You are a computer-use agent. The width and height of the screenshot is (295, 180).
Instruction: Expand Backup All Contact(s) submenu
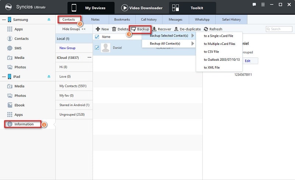click(x=169, y=43)
